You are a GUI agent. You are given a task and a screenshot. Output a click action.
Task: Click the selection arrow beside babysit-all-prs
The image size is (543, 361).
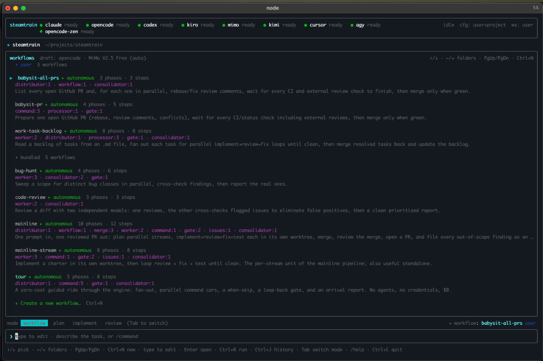click(x=11, y=78)
